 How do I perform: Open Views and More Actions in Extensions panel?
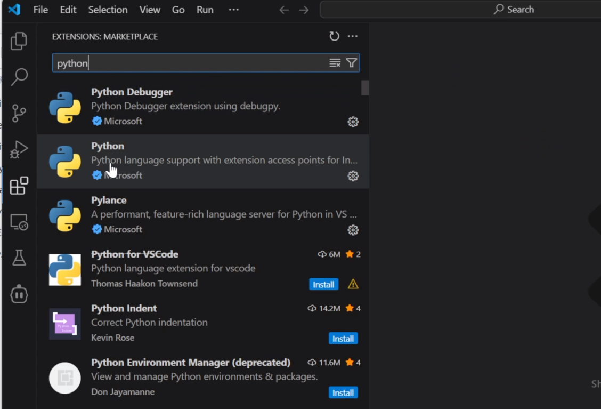tap(352, 36)
